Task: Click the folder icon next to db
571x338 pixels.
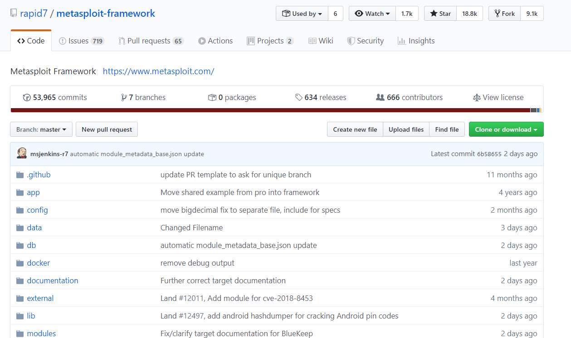Action: (20, 246)
